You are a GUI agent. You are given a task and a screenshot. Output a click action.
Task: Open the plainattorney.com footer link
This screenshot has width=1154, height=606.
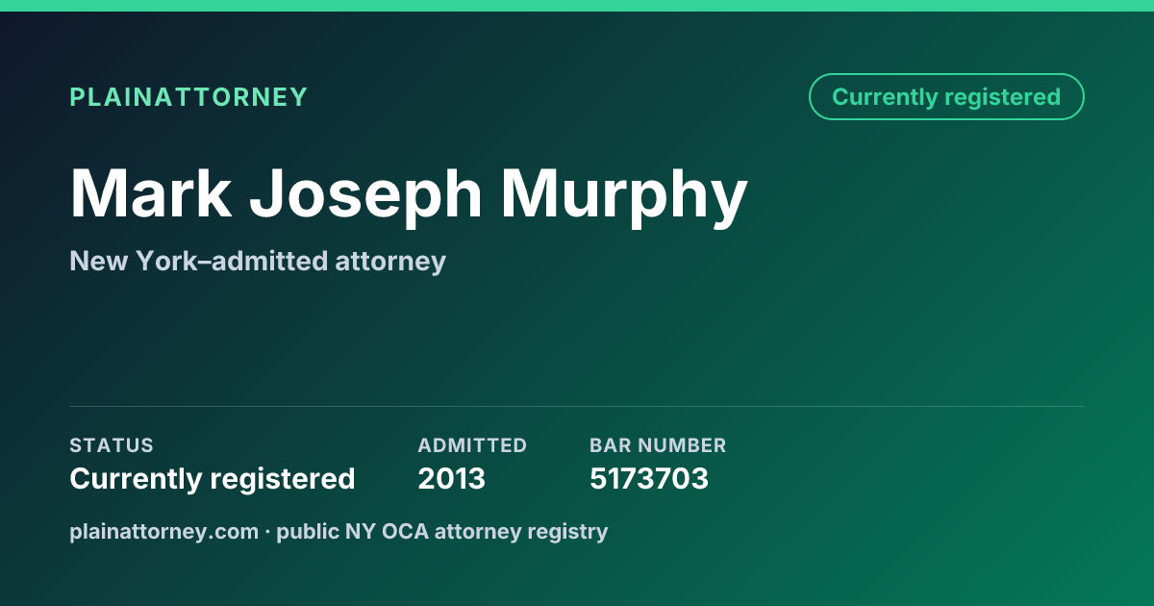coord(163,531)
